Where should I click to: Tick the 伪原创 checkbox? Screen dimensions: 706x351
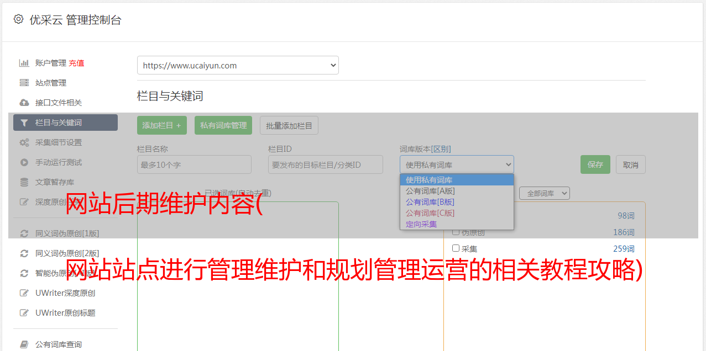click(x=456, y=232)
